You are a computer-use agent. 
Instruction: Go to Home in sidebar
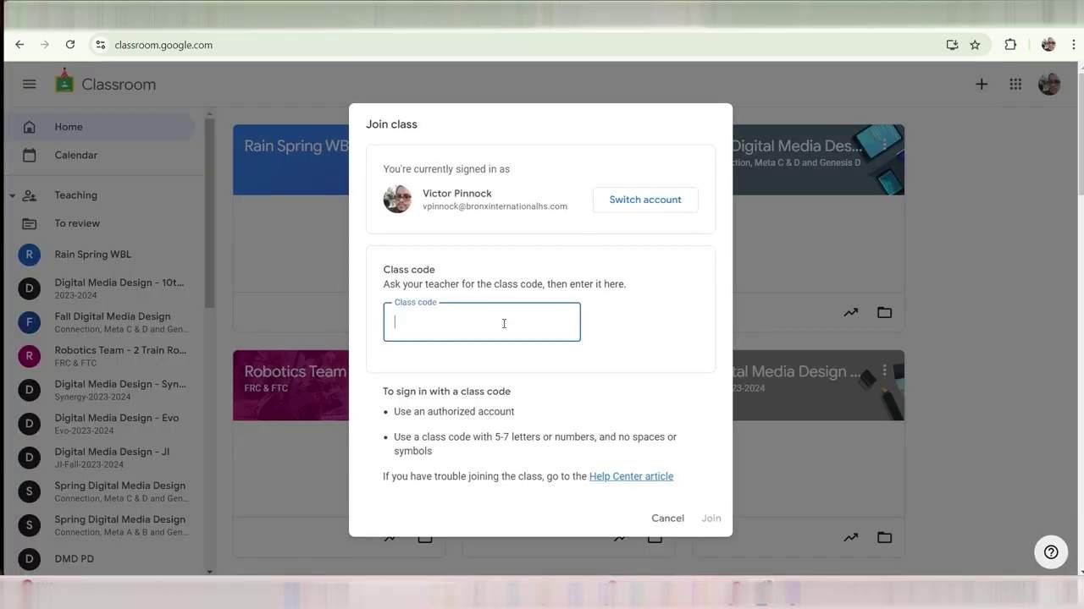click(100, 127)
